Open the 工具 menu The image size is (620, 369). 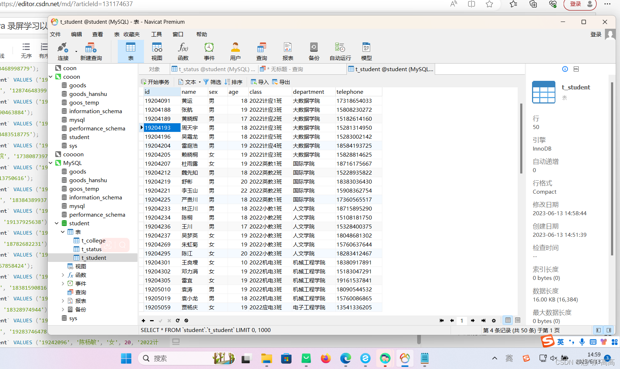[157, 34]
